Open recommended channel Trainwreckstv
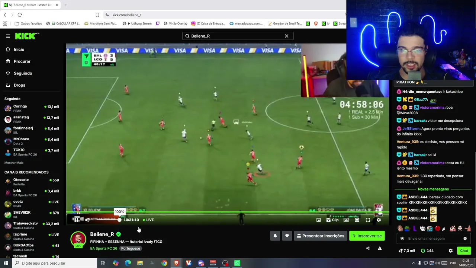 pos(32,226)
